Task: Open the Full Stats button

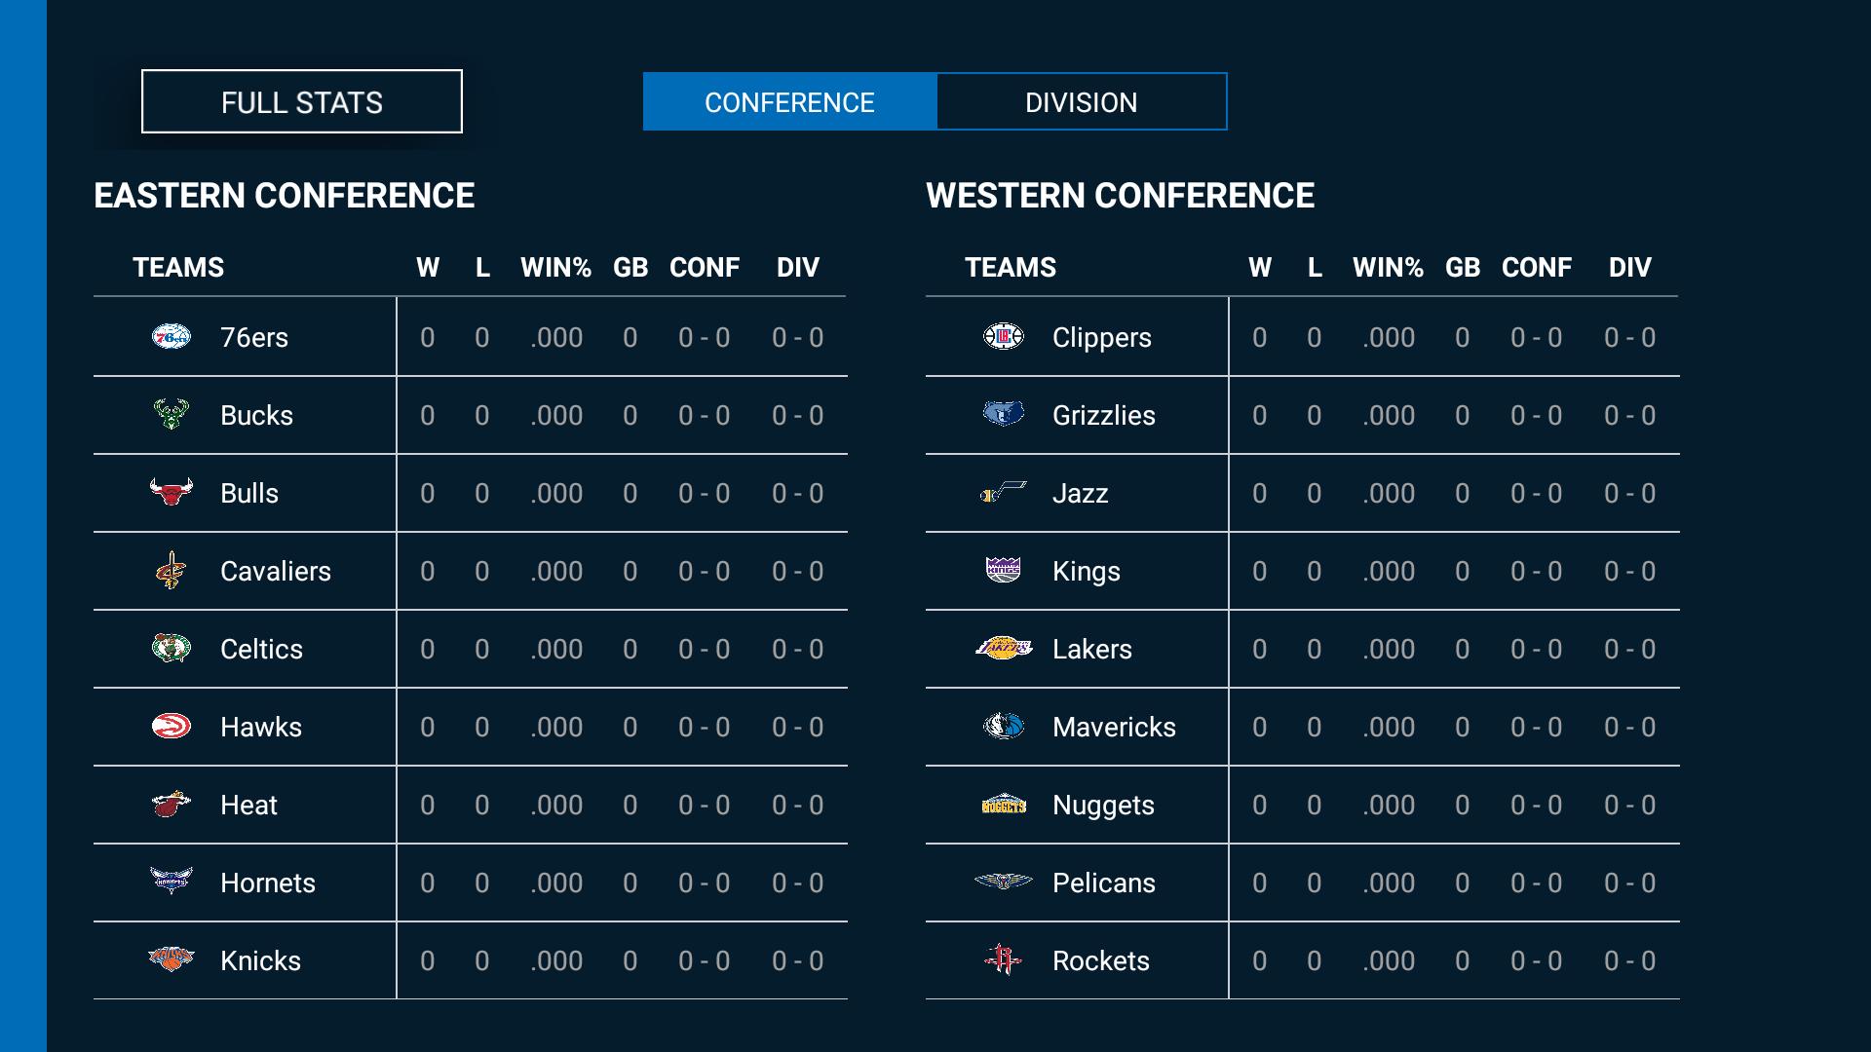Action: point(302,102)
